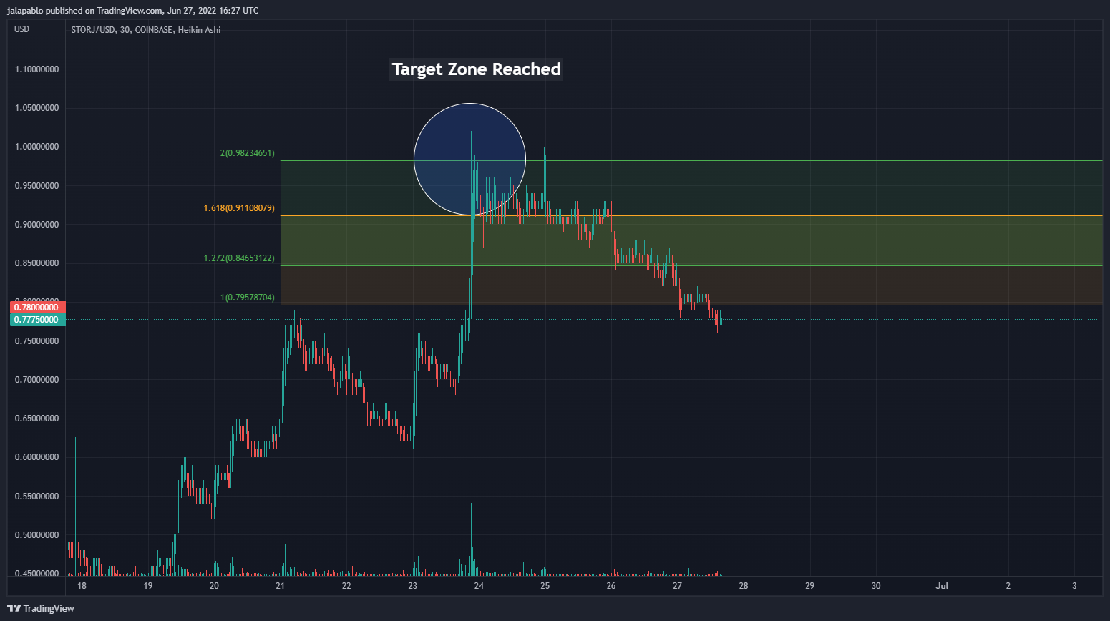Click date 21 on the time axis
The height and width of the screenshot is (621, 1110).
(281, 586)
